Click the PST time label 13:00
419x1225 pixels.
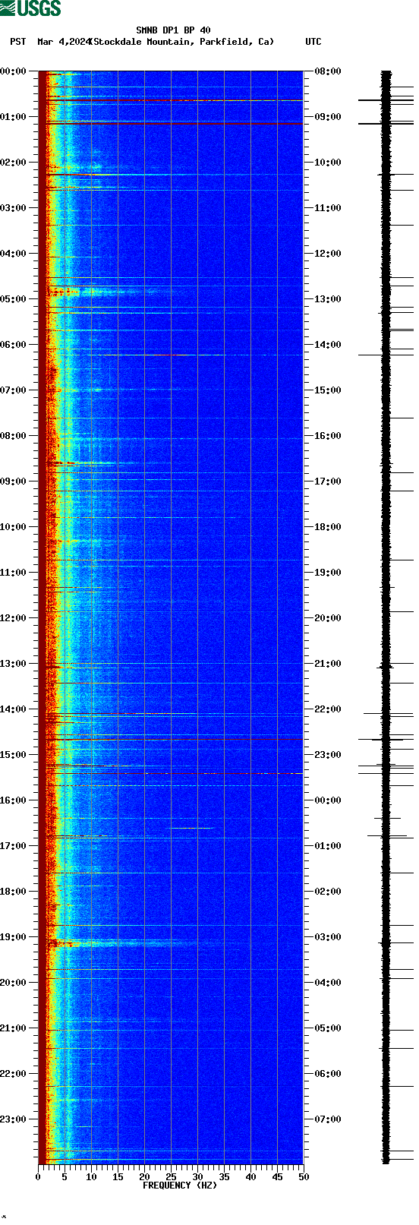pyautogui.click(x=13, y=664)
